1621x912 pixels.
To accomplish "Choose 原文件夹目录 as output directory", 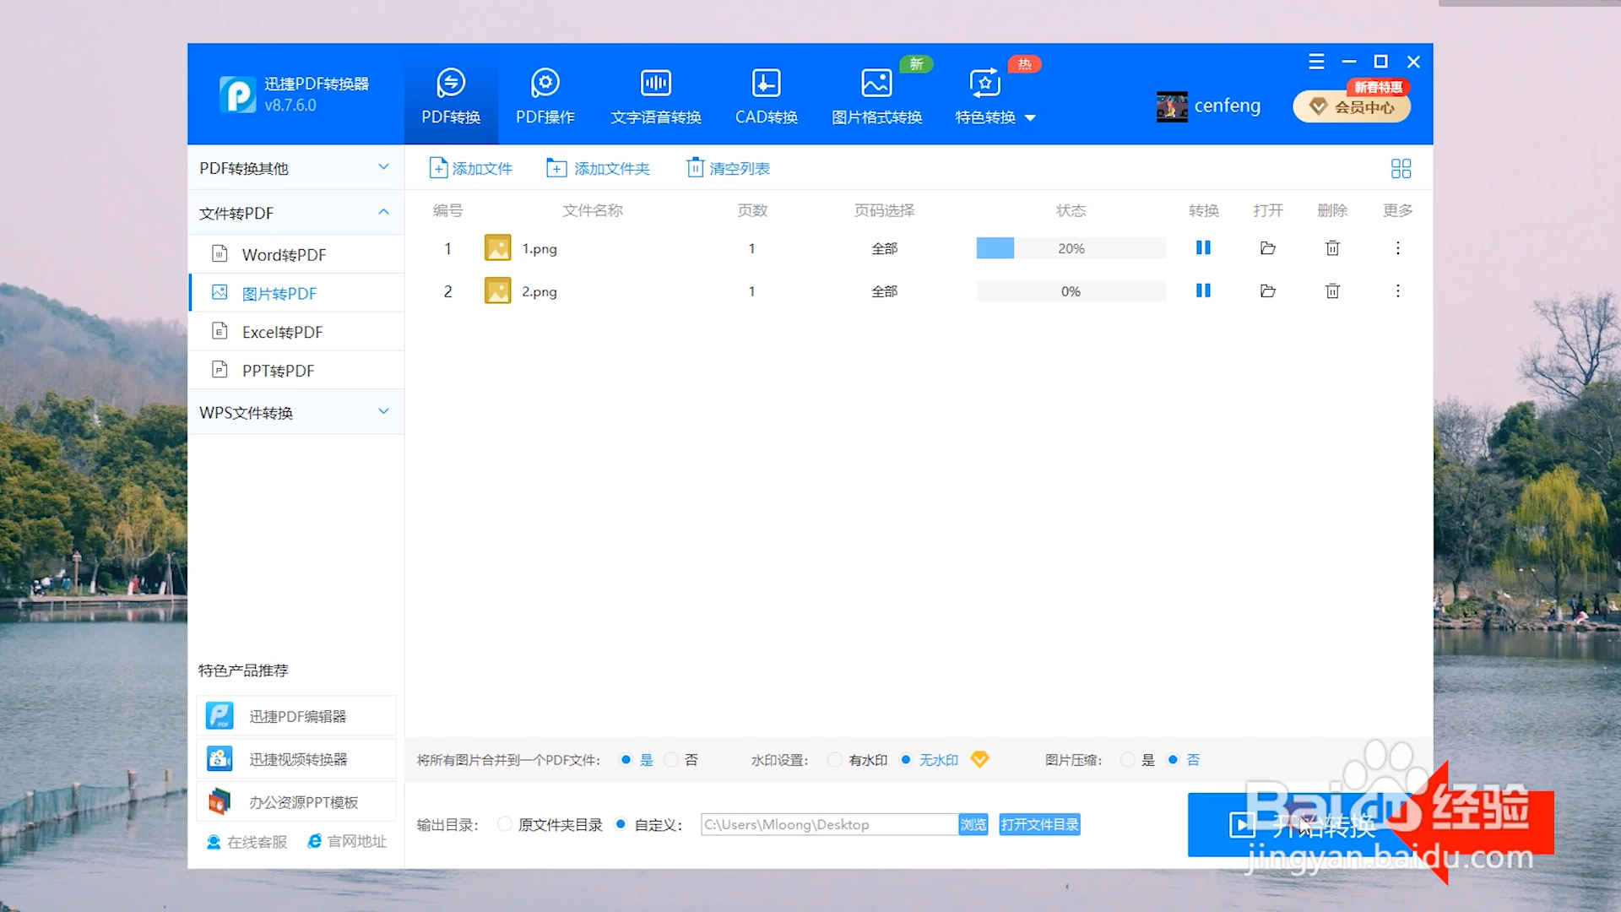I will tap(505, 824).
